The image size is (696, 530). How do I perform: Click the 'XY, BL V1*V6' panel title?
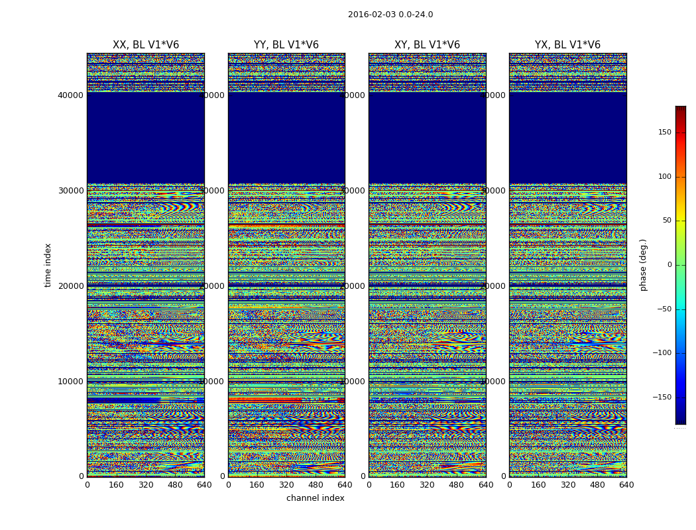(427, 45)
